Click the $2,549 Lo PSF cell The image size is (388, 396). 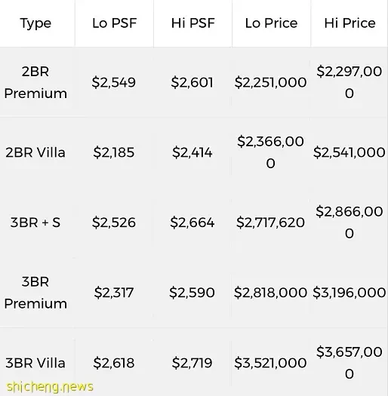[x=114, y=82]
